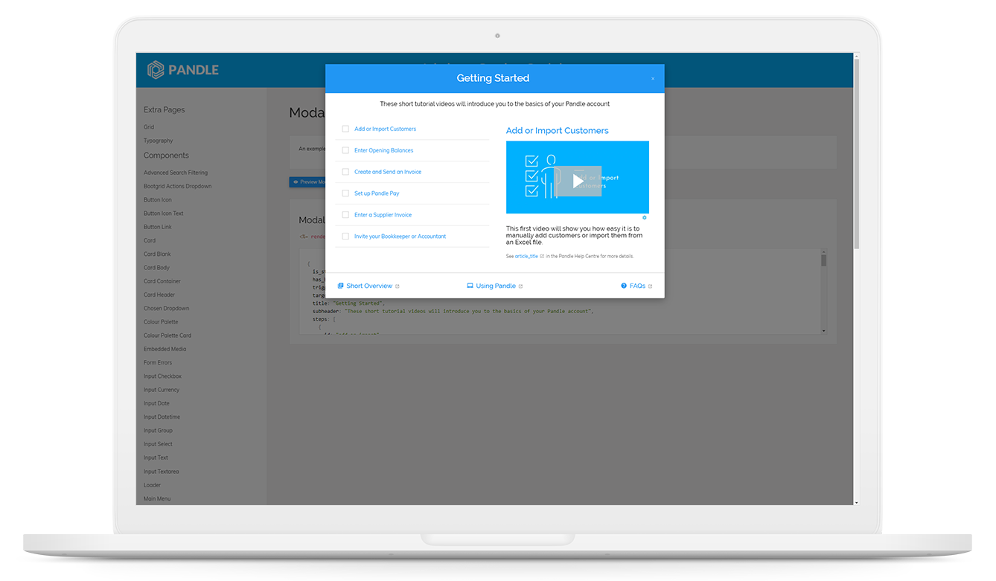Open Input Select in the sidebar
This screenshot has height=581, width=996.
158,444
